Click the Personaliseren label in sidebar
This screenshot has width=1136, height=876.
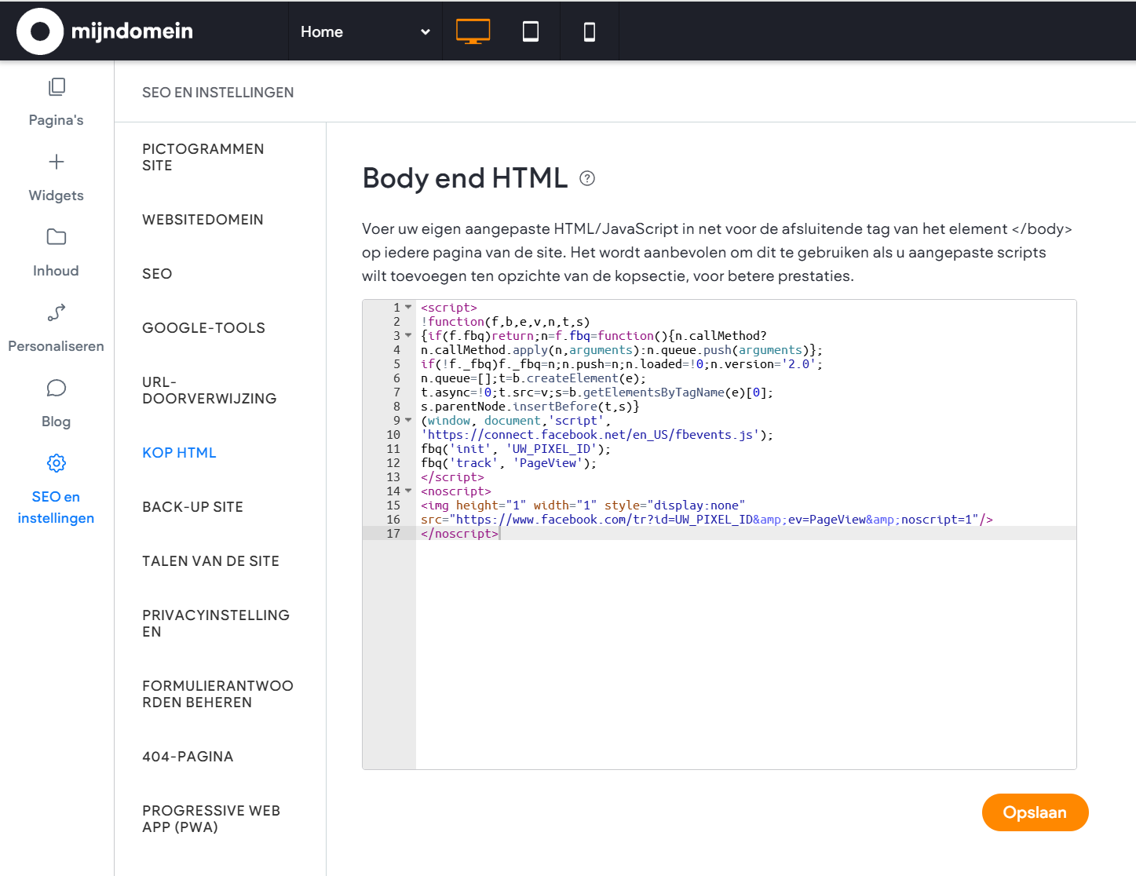point(57,346)
